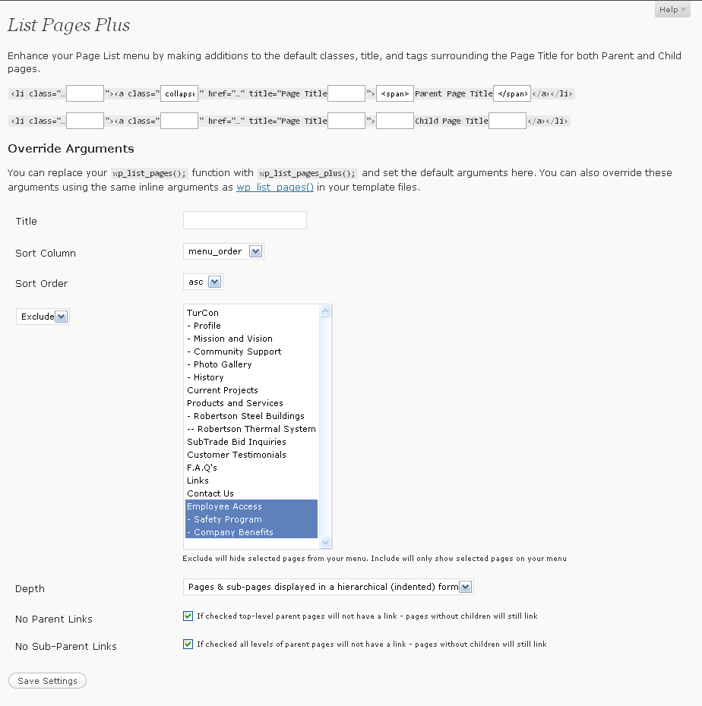Click the parent <span> tag input field
The width and height of the screenshot is (702, 706).
tap(395, 94)
